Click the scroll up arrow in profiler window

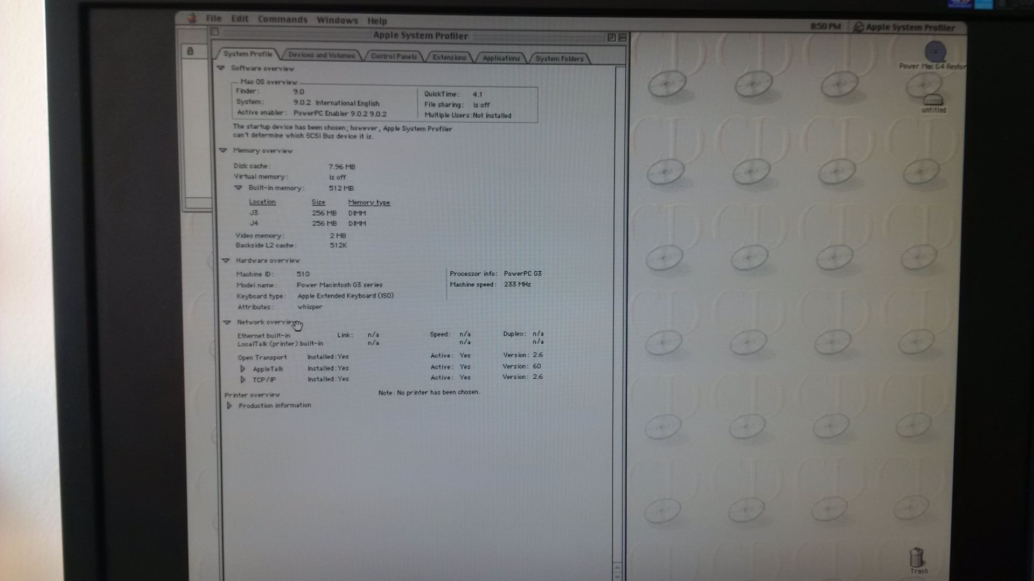[617, 568]
